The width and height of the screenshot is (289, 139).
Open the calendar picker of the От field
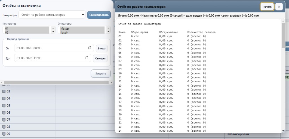[90, 48]
